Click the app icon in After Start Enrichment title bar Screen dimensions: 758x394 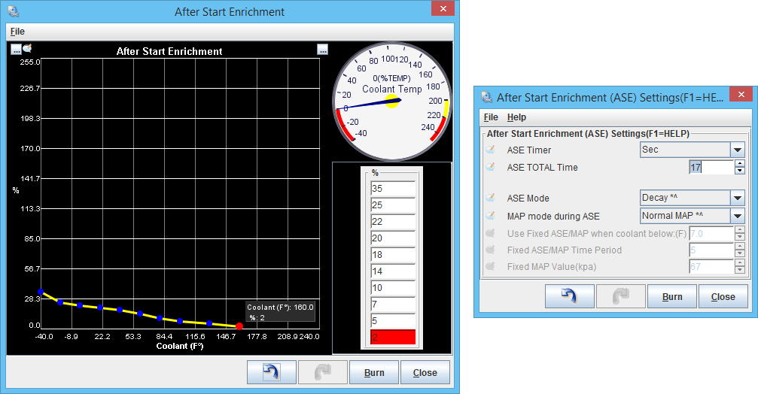click(14, 11)
